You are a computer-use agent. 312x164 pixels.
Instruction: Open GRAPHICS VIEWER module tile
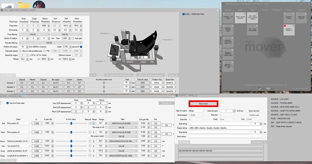[301, 18]
